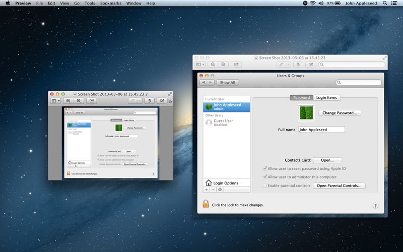Select the Login Items tab in large image
The height and width of the screenshot is (252, 403).
click(x=326, y=98)
